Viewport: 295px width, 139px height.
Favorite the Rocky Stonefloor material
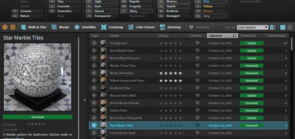coord(197,73)
